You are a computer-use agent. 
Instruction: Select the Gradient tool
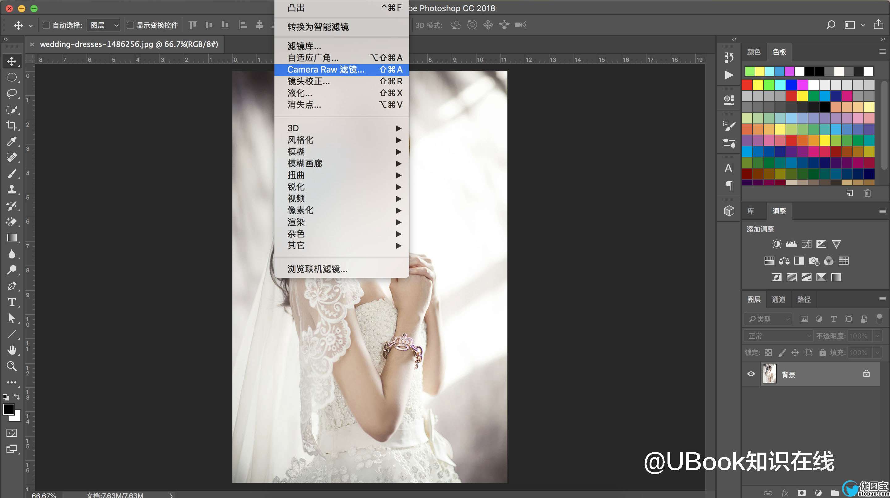12,238
